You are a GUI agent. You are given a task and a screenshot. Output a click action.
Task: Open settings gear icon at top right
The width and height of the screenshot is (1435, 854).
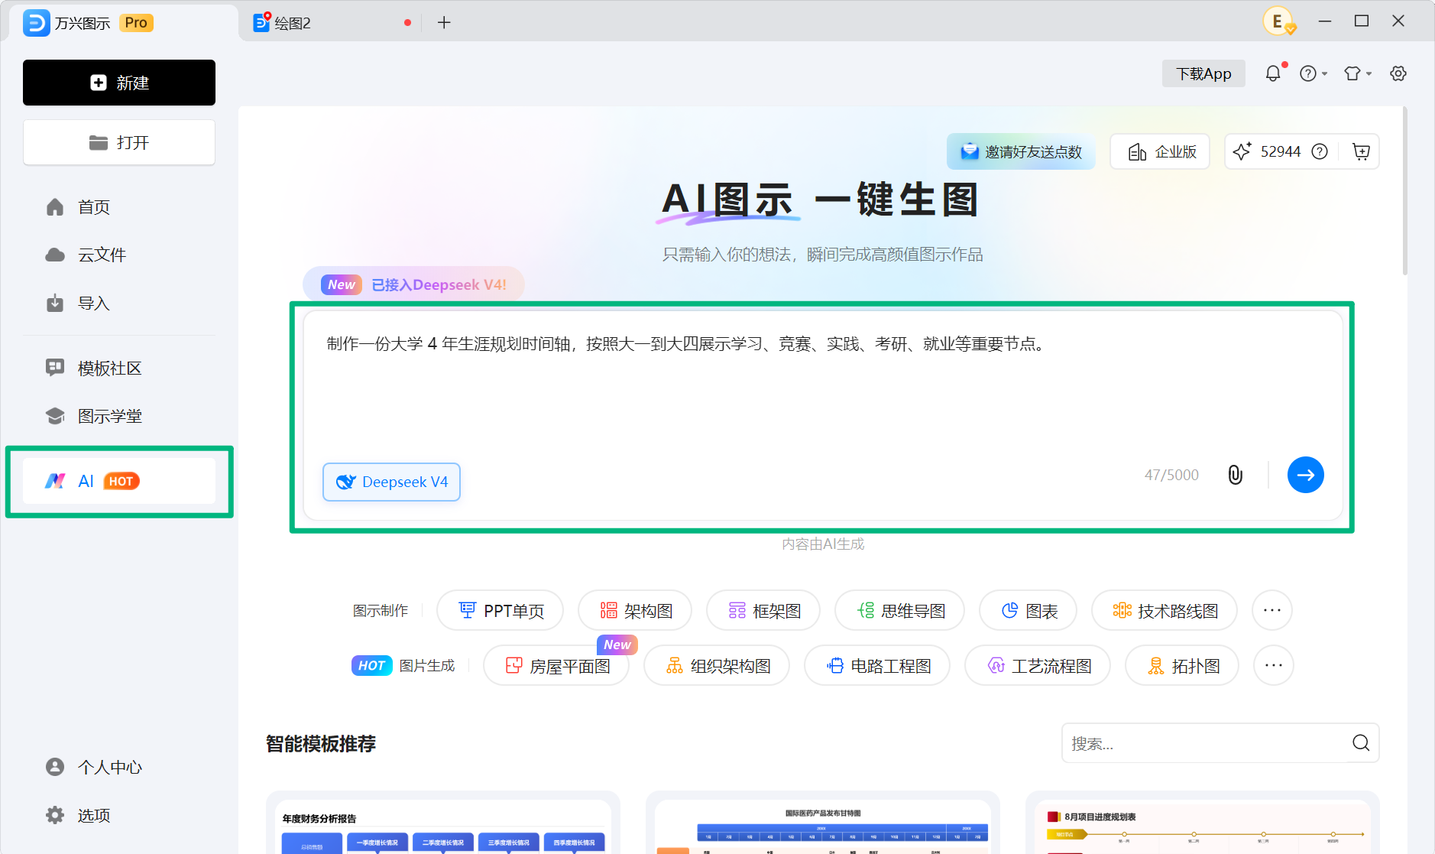tap(1398, 73)
